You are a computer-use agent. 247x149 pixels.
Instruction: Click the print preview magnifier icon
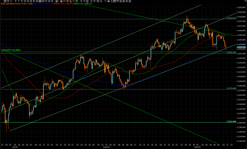pyautogui.click(x=112, y=1)
